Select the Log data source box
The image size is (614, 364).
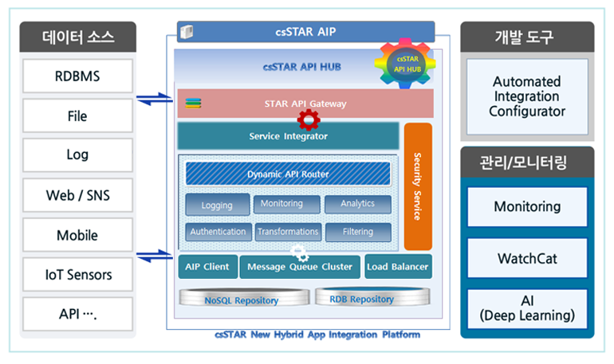click(x=77, y=155)
